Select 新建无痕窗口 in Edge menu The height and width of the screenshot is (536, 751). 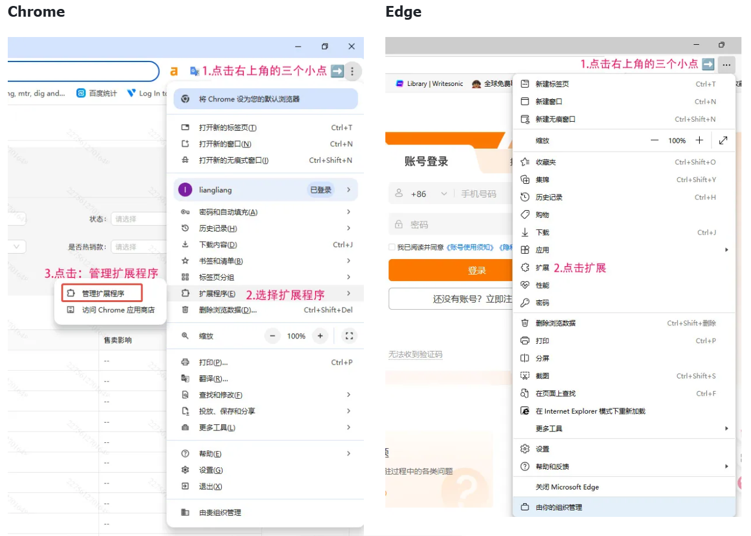point(624,119)
